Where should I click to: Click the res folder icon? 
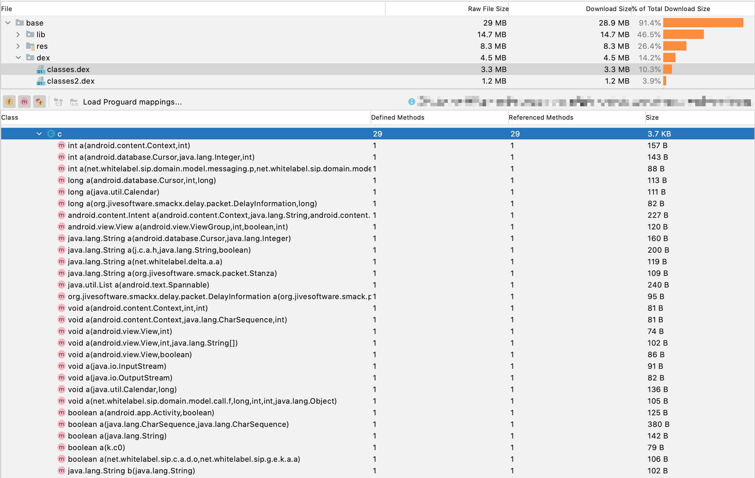[x=30, y=46]
